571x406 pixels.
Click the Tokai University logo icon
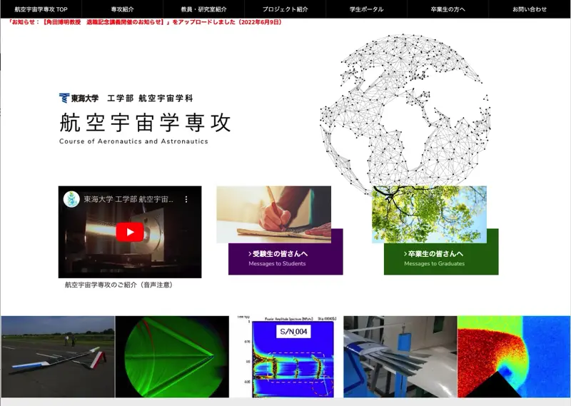[x=64, y=98]
